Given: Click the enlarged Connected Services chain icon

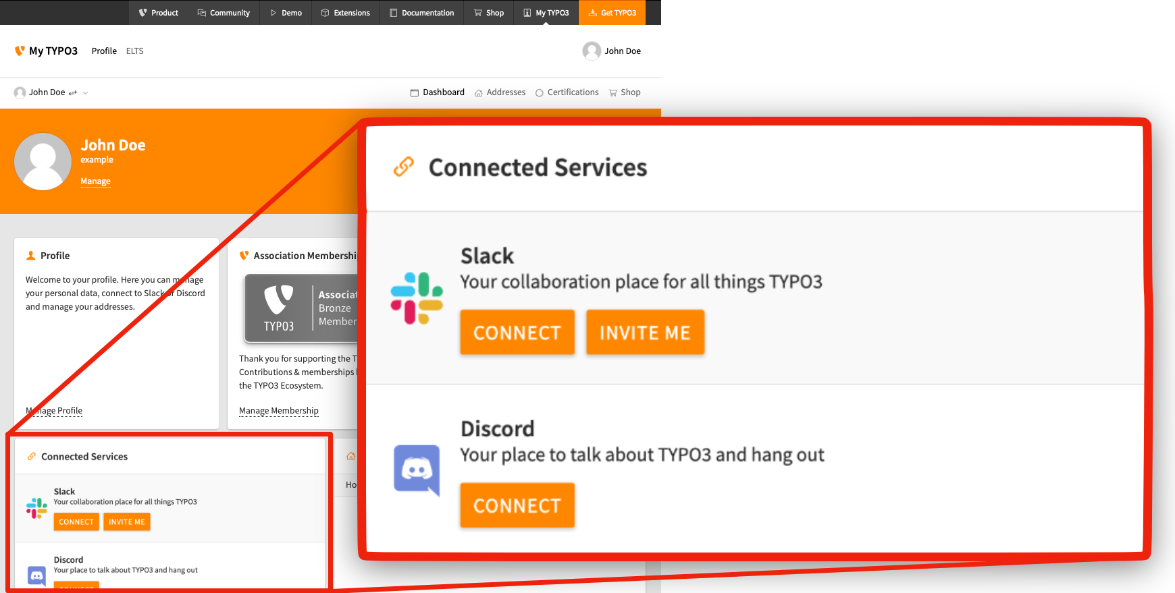Looking at the screenshot, I should [x=403, y=167].
